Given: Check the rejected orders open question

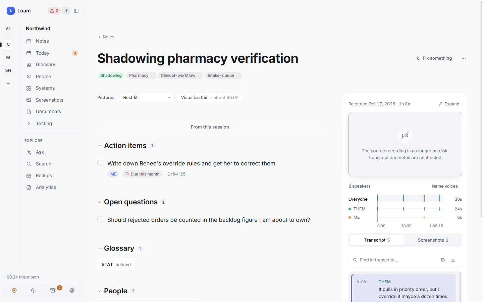Looking at the screenshot, I should point(100,219).
